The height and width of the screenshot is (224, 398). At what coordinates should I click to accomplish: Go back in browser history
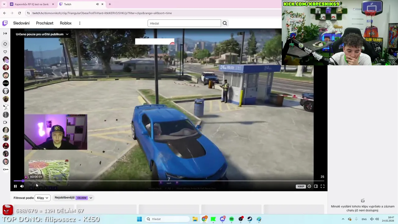[x=4, y=13]
